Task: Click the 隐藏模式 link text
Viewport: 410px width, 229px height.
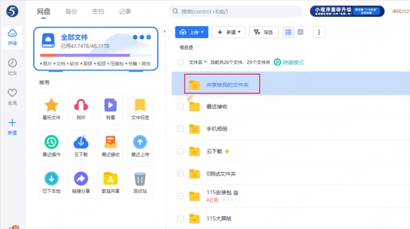Action: 293,62
